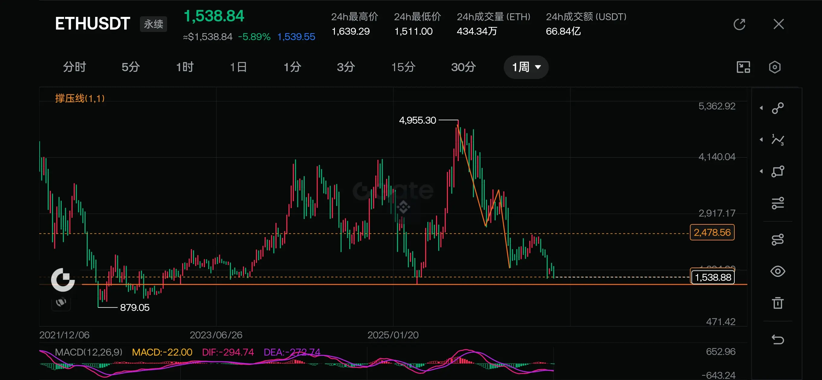
Task: Tap the DEA:-272.74 value
Action: [292, 352]
